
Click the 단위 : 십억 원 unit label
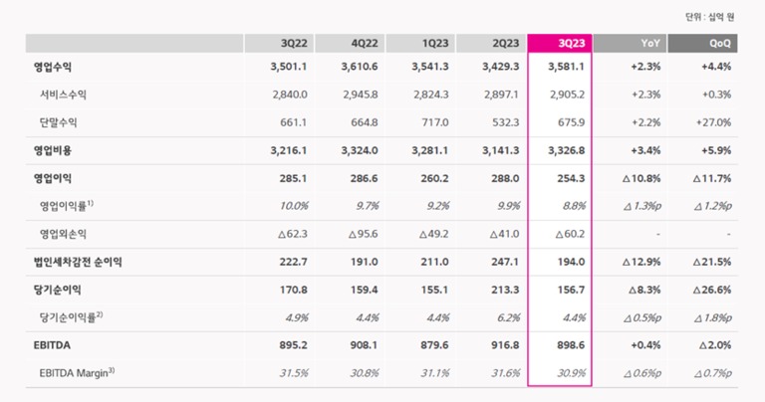pos(713,17)
